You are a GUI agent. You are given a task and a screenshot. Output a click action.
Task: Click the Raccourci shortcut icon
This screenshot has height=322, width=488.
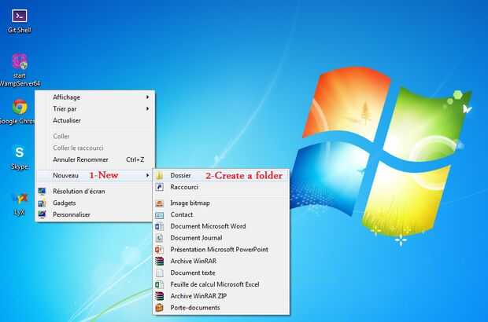tap(159, 187)
